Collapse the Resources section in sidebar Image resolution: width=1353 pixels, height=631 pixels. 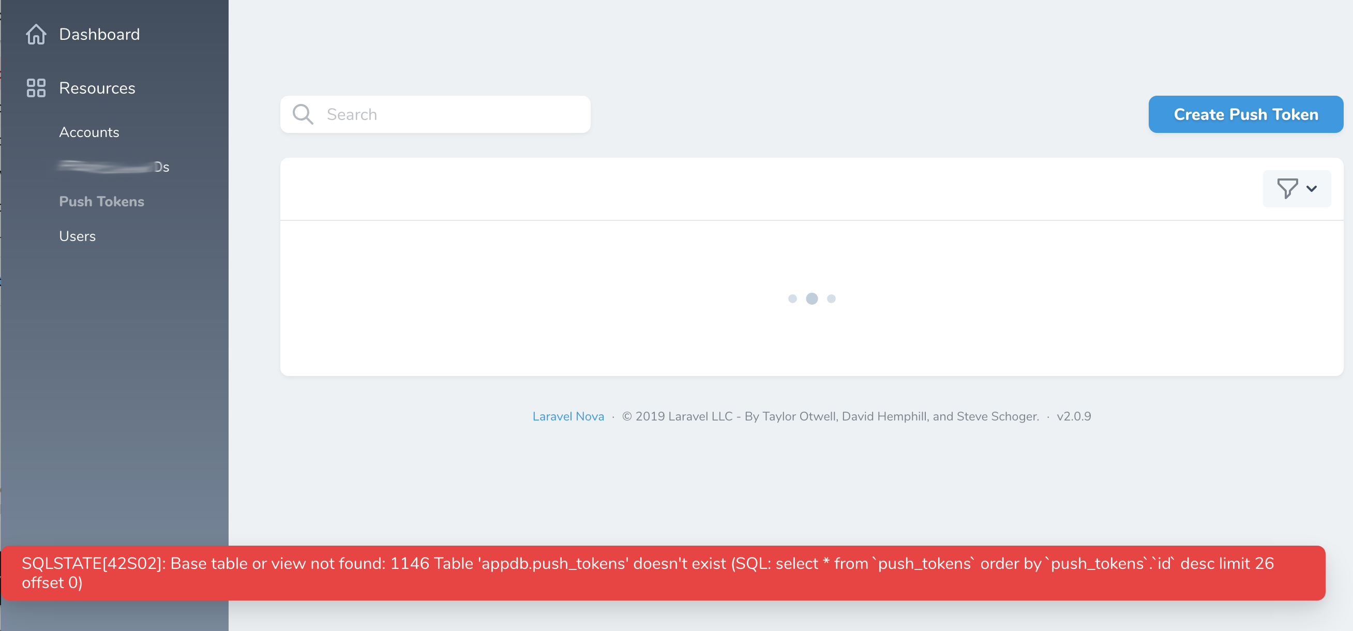click(97, 88)
